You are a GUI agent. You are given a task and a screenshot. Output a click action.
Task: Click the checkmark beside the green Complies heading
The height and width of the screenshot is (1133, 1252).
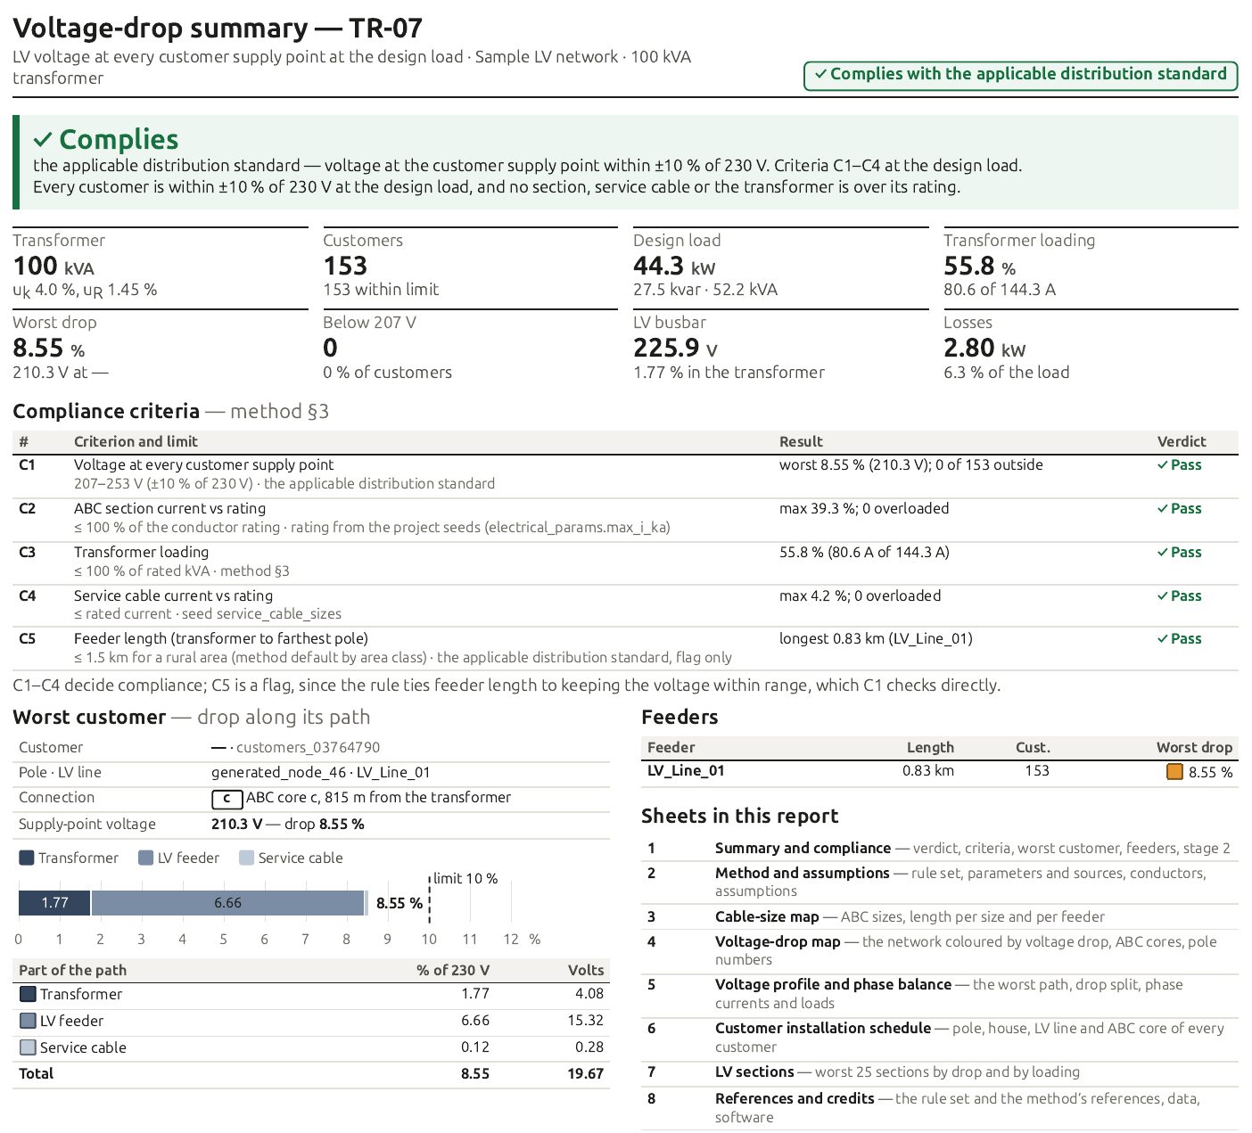point(43,140)
